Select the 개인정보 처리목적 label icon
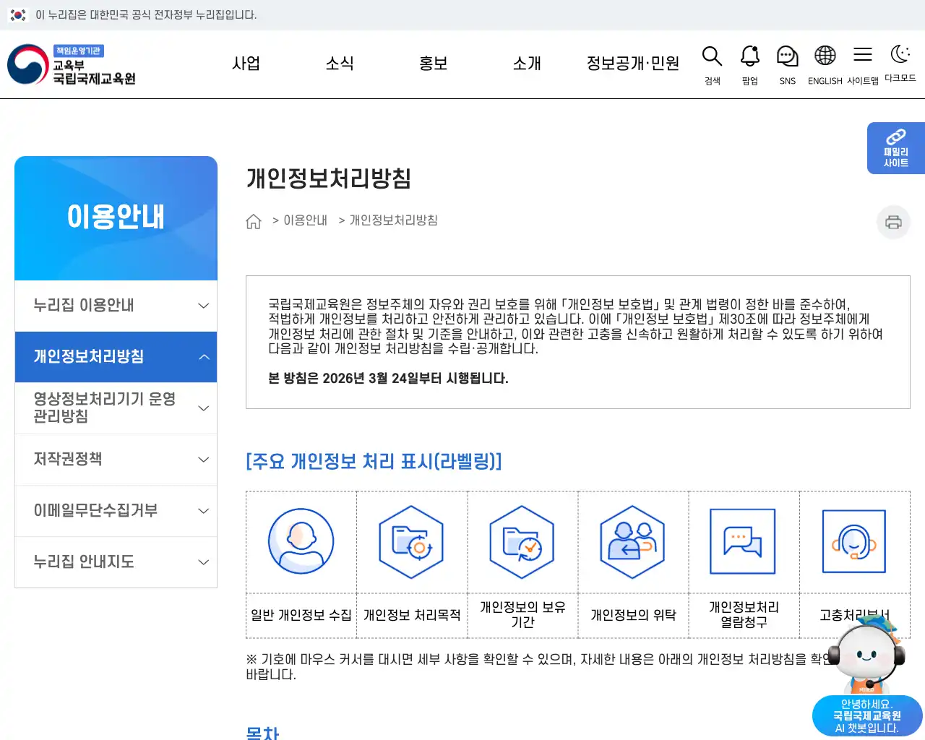This screenshot has height=740, width=925. 411,542
